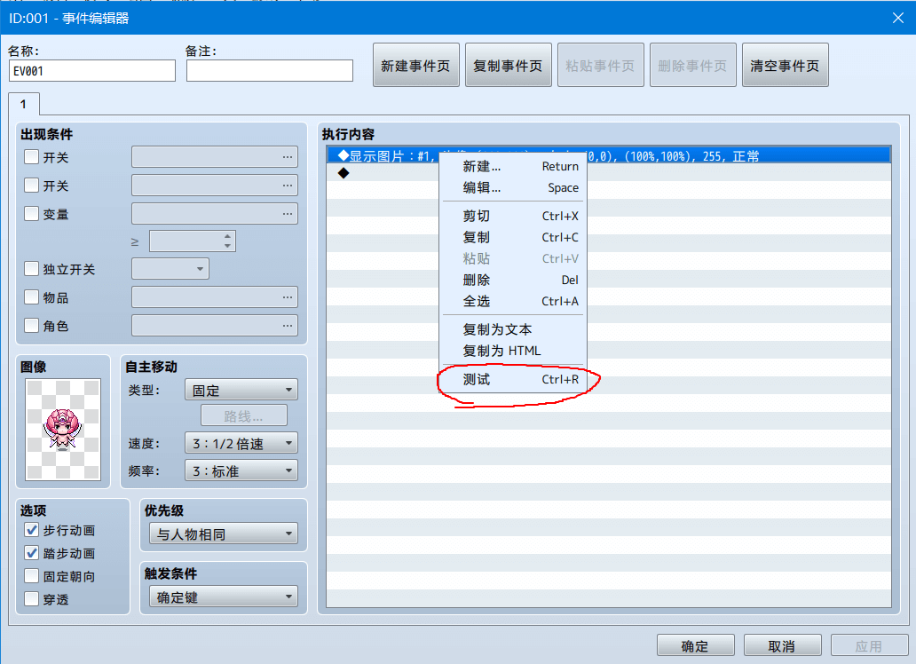Choose 剪切 in the context menu
916x664 pixels.
click(513, 217)
